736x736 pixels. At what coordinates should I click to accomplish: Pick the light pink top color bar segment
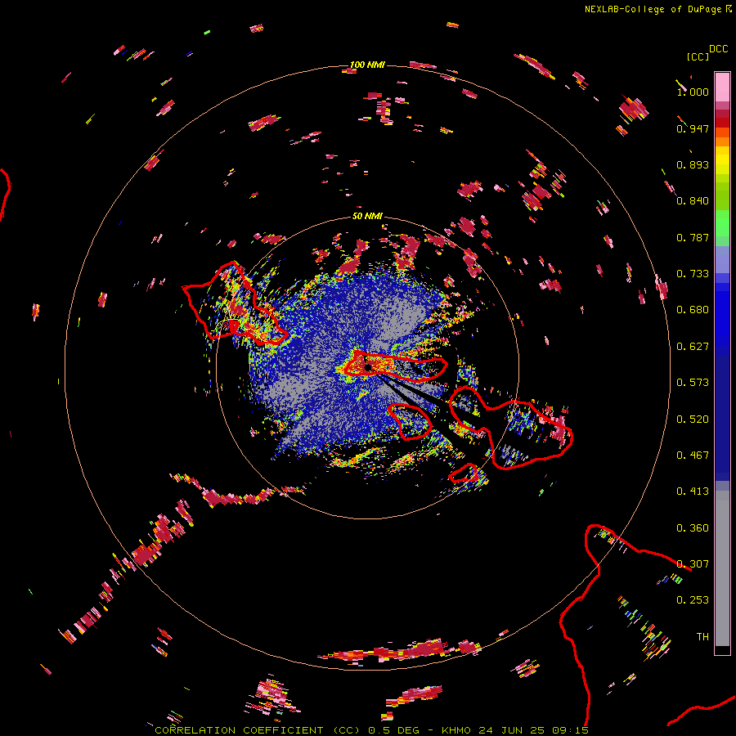pos(722,87)
